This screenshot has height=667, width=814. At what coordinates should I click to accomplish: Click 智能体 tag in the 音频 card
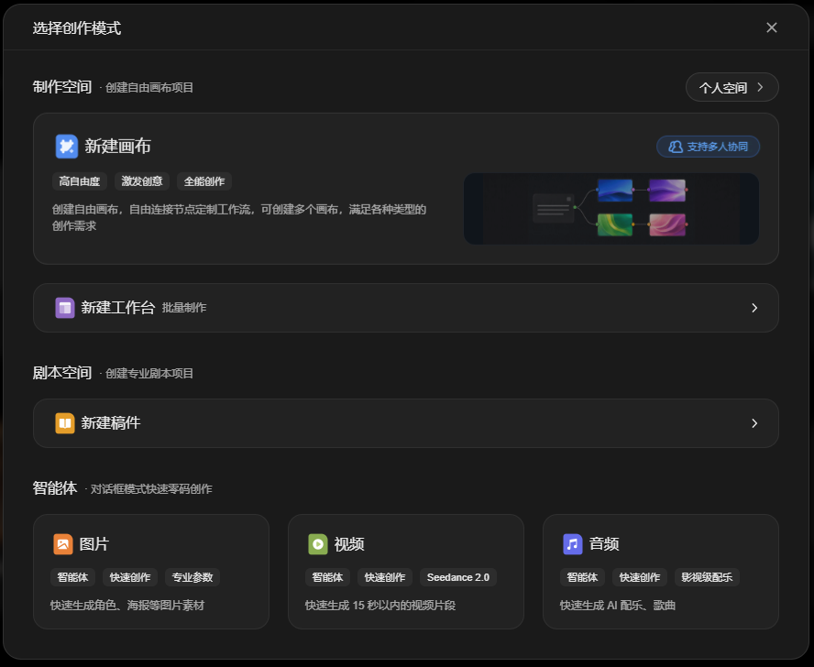coord(582,577)
